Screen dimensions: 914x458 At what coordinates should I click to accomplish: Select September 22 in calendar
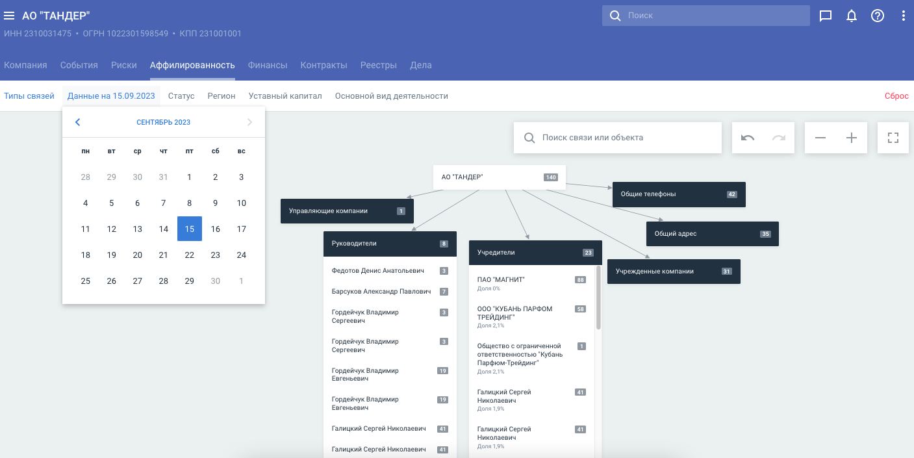tap(190, 255)
